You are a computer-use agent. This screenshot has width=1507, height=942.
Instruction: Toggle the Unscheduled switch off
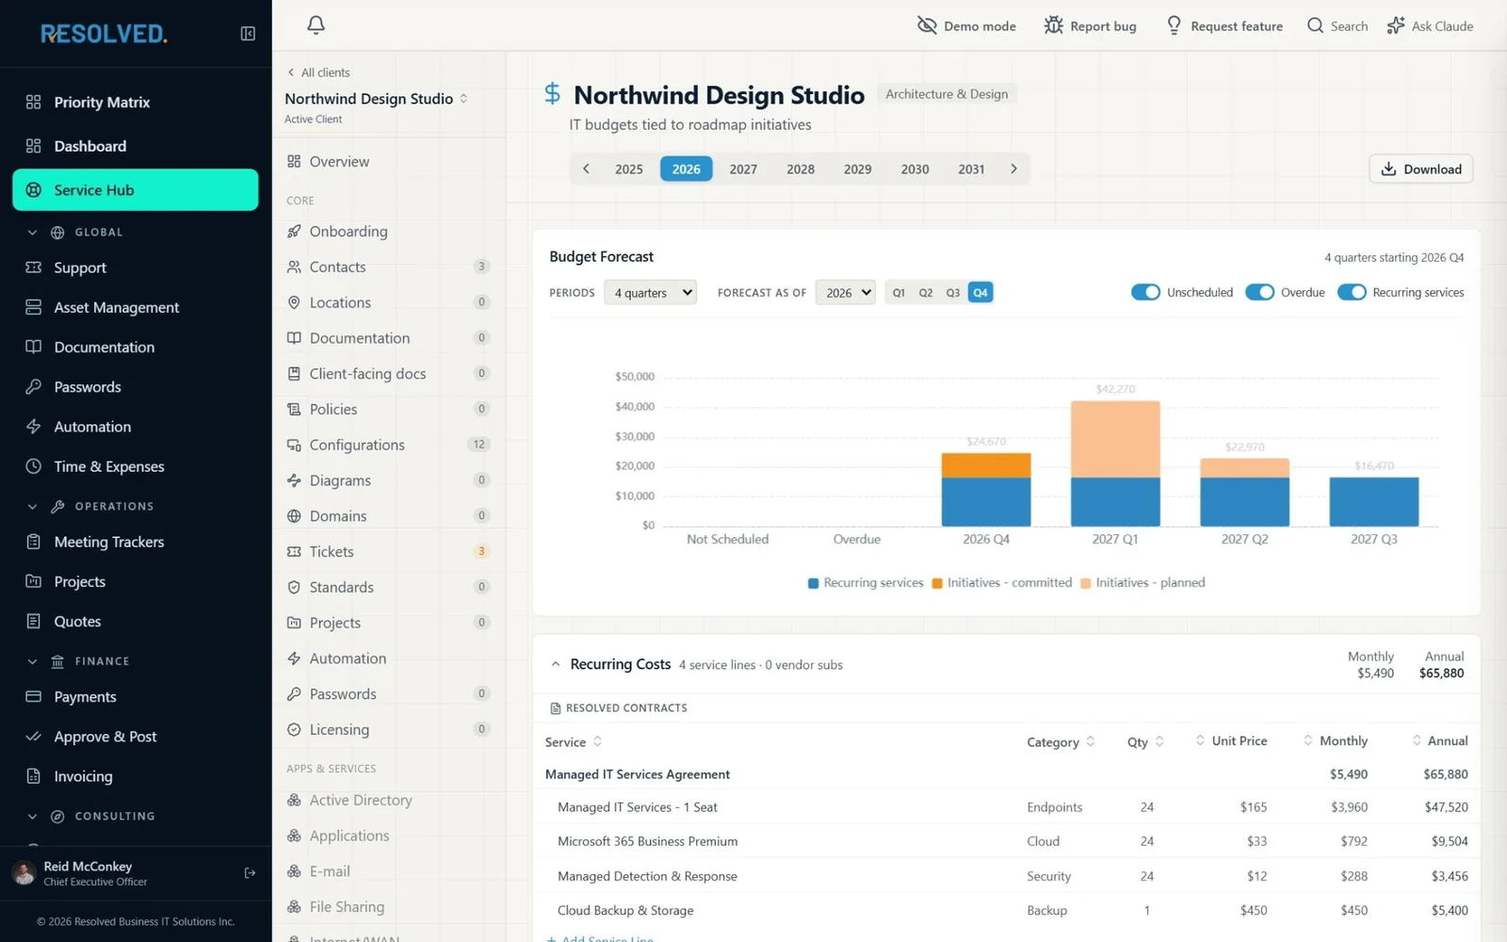(1145, 292)
